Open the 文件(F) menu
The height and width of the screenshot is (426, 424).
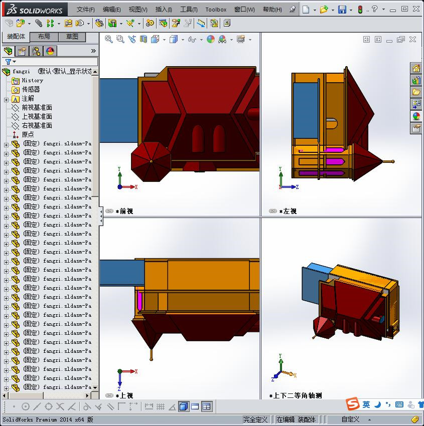pos(85,10)
